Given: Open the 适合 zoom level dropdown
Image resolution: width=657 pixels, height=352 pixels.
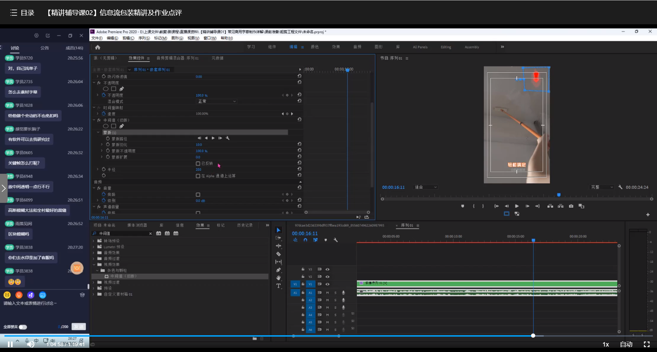Looking at the screenshot, I should pyautogui.click(x=426, y=187).
